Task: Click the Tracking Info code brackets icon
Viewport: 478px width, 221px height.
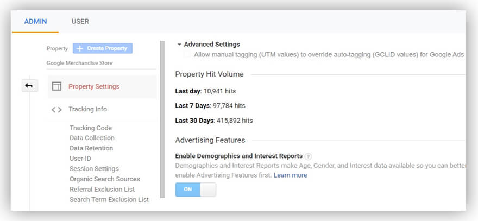Action: click(56, 109)
